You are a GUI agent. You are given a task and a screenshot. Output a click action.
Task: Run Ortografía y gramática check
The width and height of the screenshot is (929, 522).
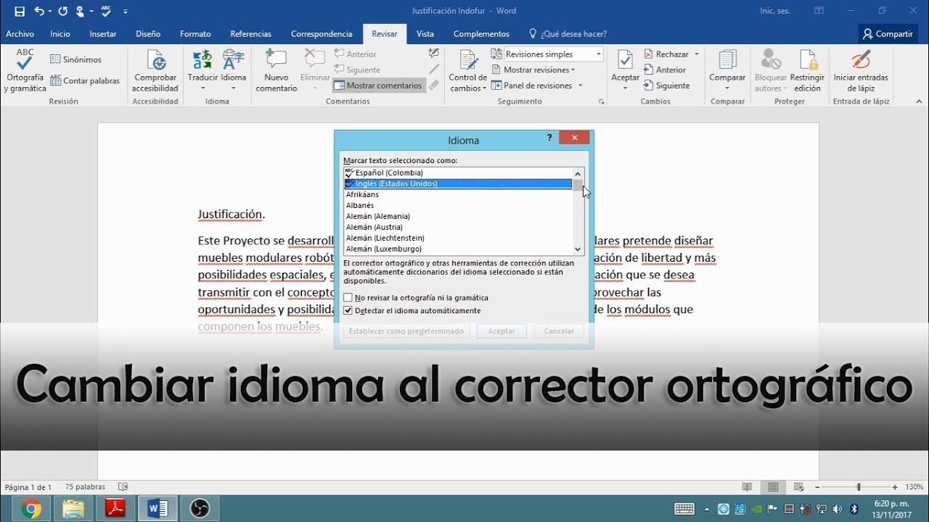coord(25,71)
